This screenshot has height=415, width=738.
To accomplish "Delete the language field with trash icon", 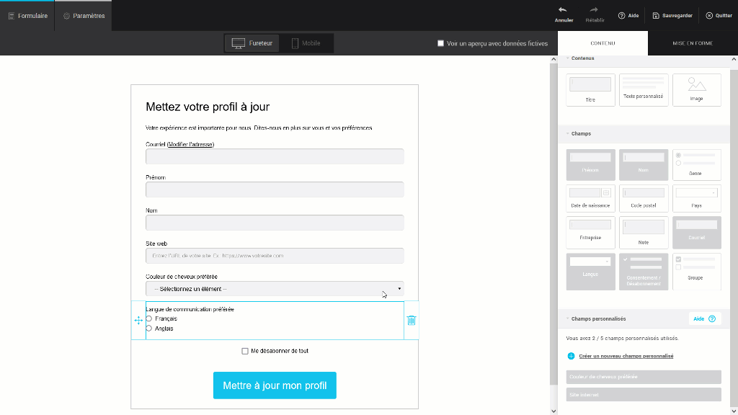I will 411,321.
